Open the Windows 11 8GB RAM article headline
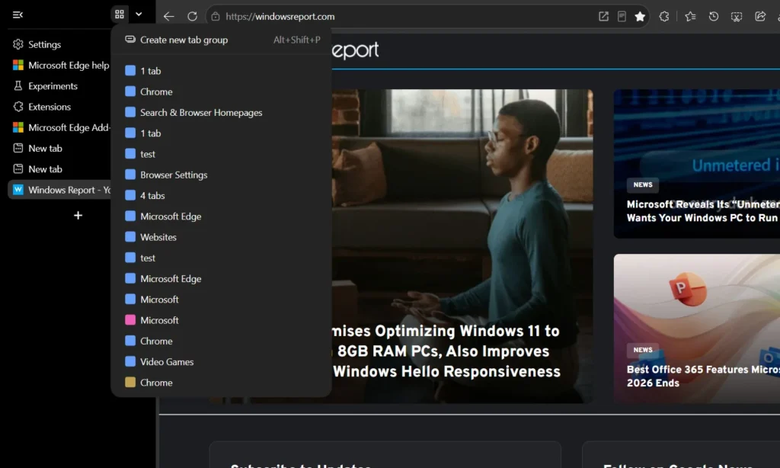 [x=446, y=351]
